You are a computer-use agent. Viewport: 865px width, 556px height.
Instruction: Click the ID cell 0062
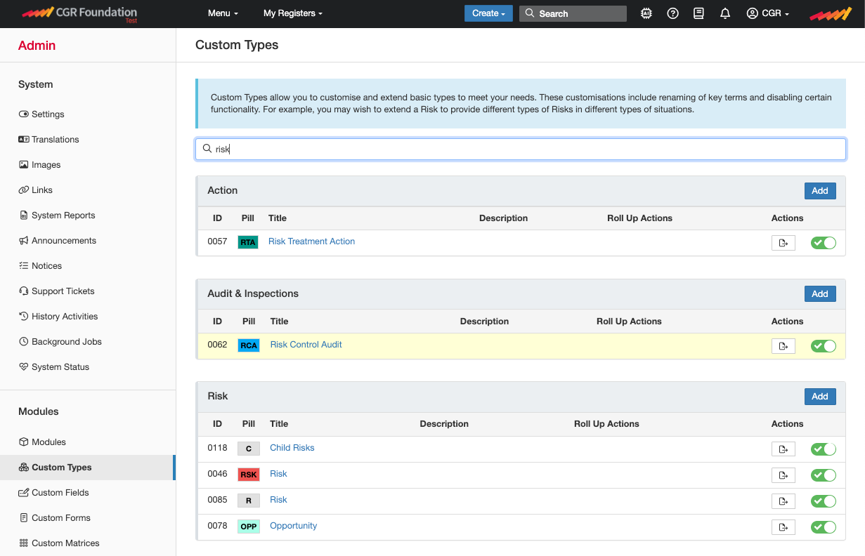pos(217,344)
